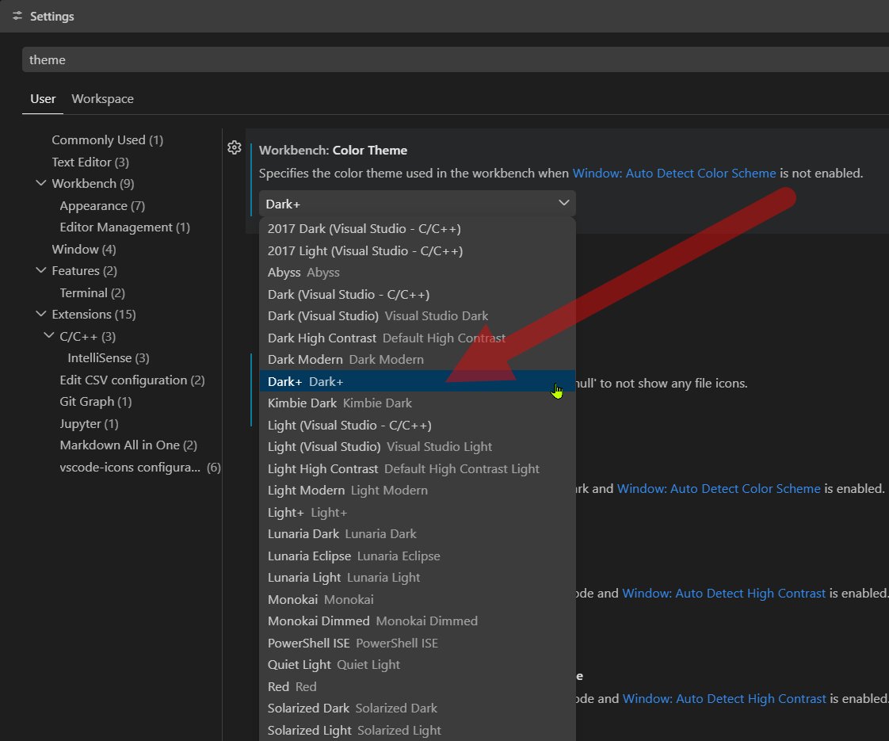Click the Settings tab icon
889x741 pixels.
[x=17, y=16]
